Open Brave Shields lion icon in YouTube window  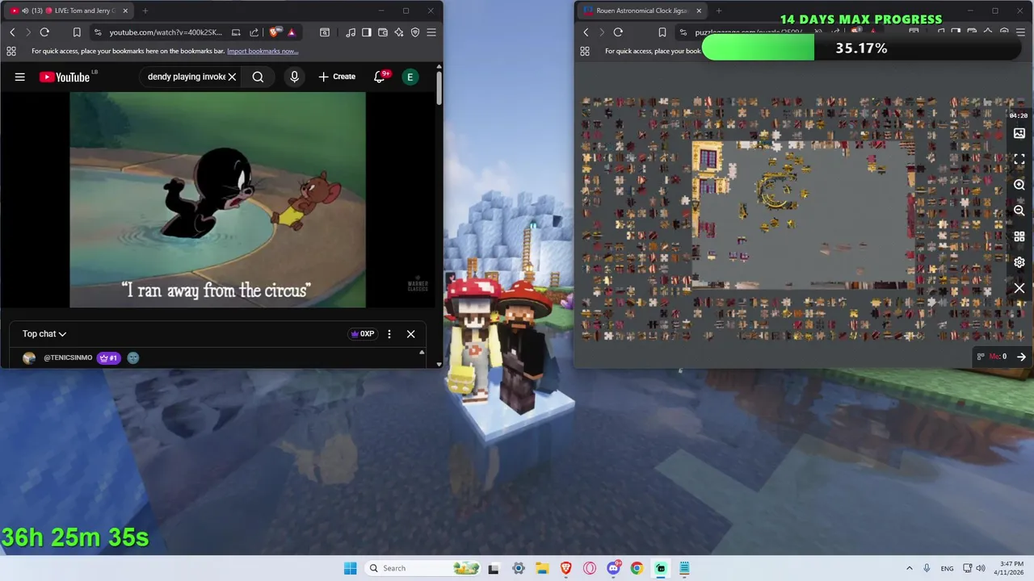(x=275, y=32)
